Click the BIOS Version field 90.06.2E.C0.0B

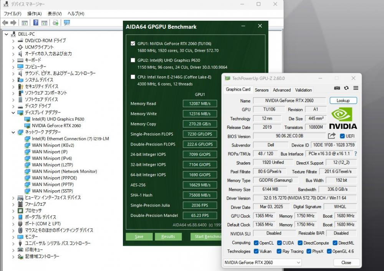pos(289,136)
